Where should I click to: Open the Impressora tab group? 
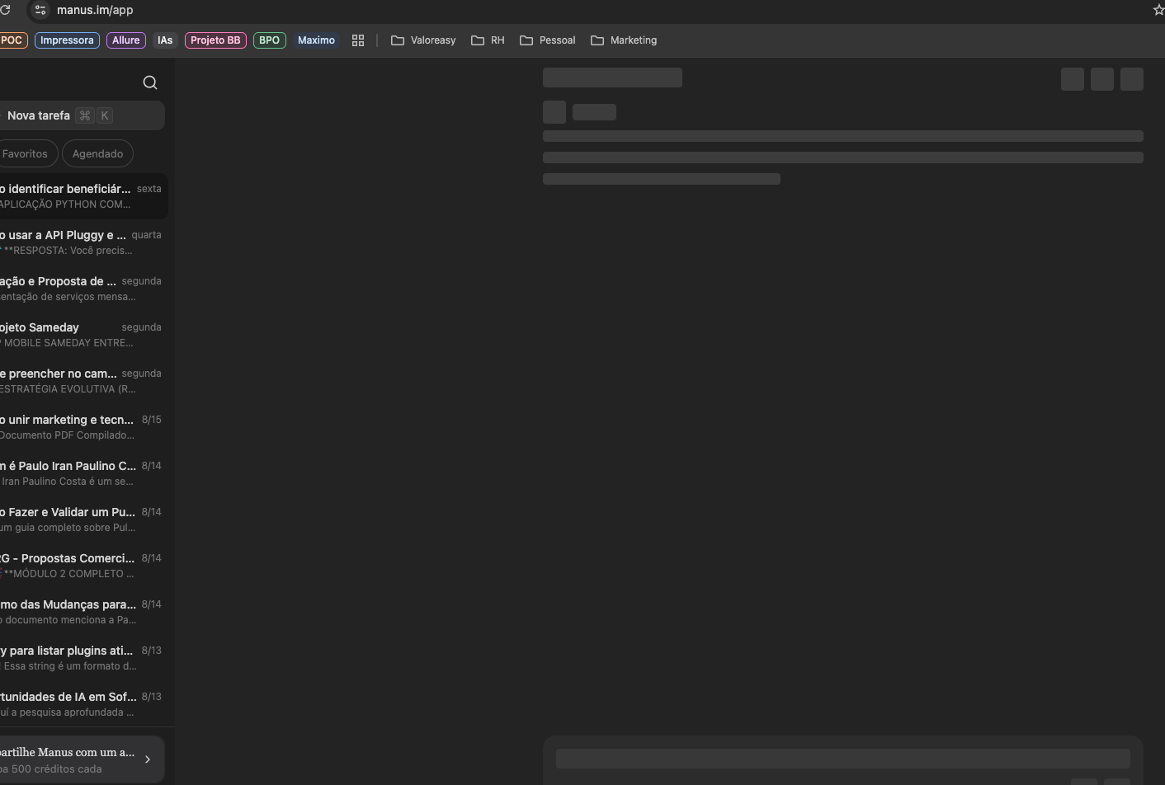(67, 40)
